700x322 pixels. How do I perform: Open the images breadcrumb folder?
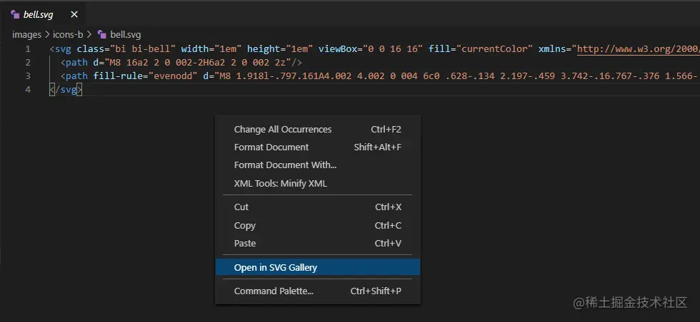26,34
